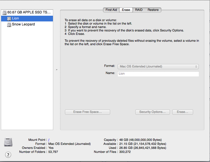Screen dimensions: 210x162
Task: Click the Number of Folders value 53,797
Action: click(x=53, y=152)
